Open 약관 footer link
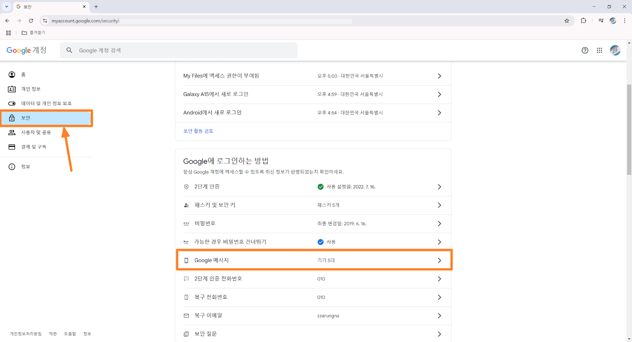Viewport: 632px width, 342px height. [53, 334]
